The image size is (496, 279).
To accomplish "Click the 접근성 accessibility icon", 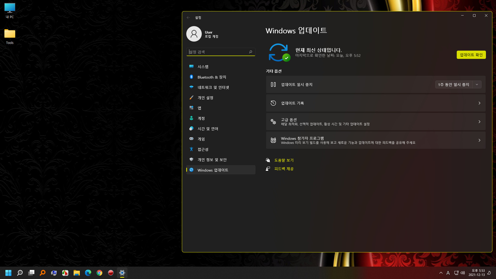I will [191, 149].
